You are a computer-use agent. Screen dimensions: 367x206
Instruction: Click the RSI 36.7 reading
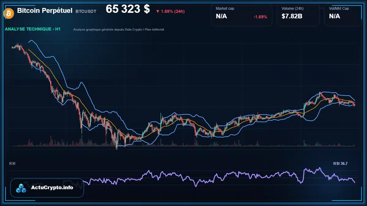(340, 164)
